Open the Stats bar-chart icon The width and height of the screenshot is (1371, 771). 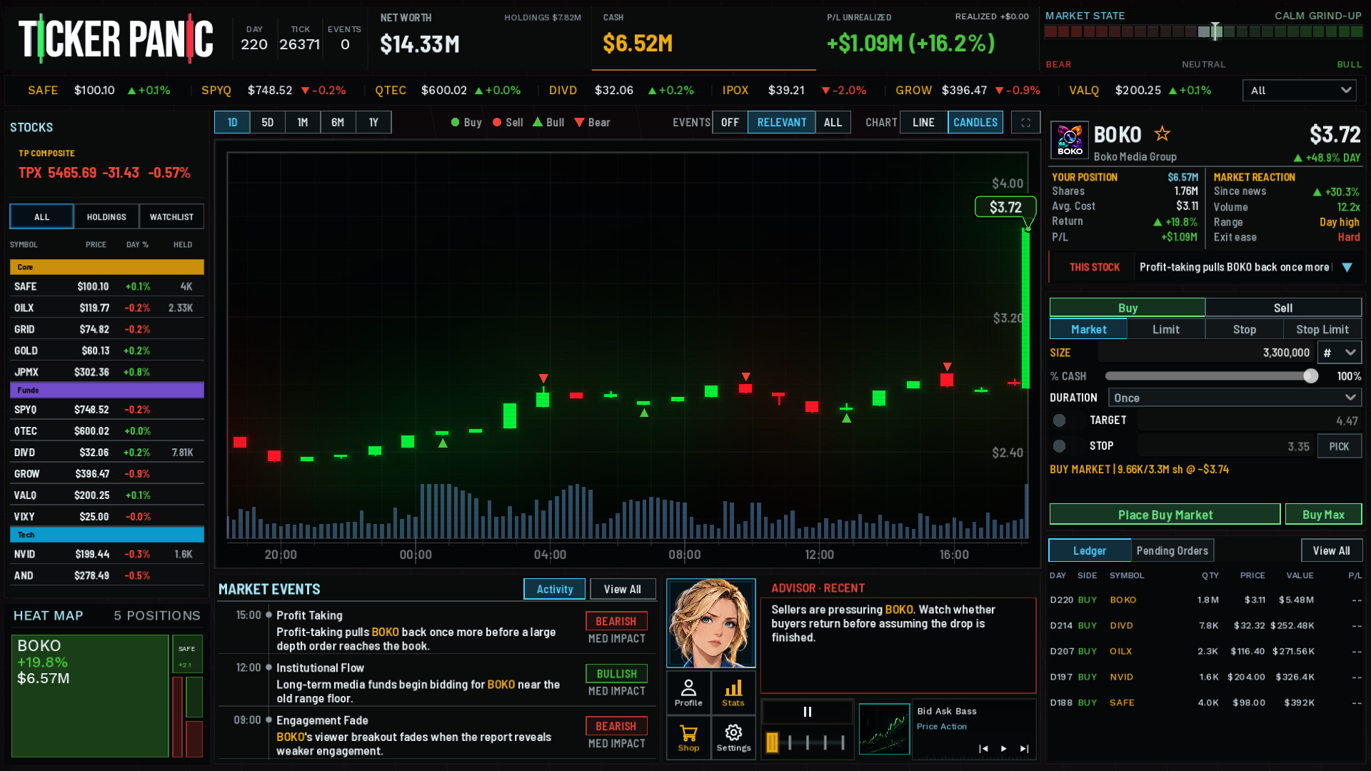pos(733,692)
